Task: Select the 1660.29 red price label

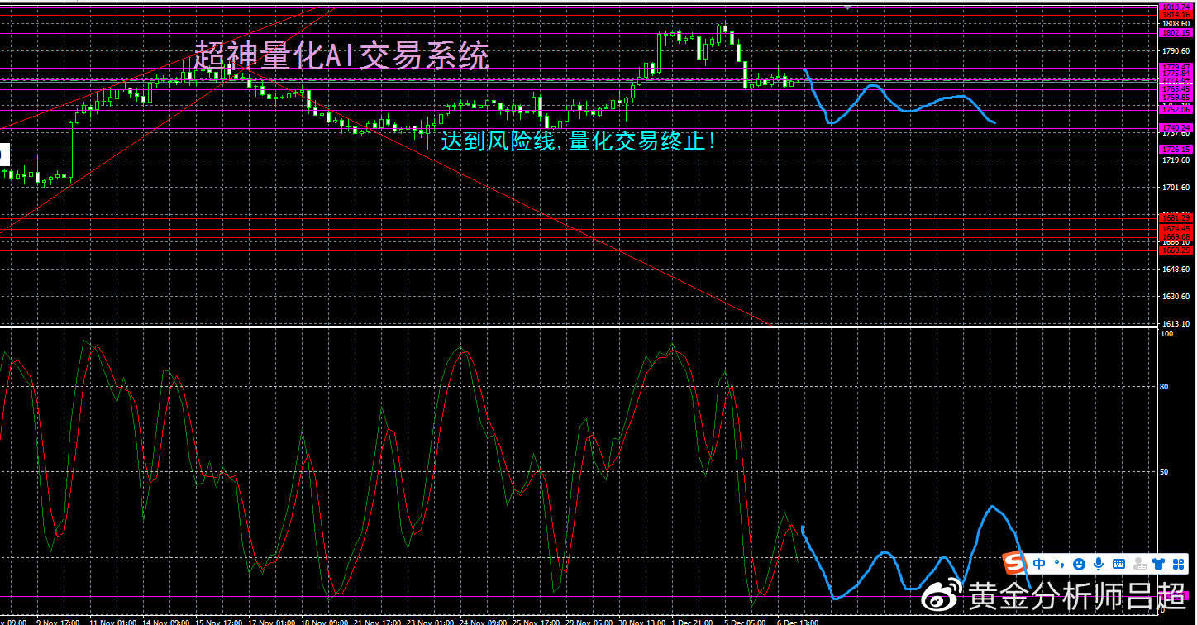Action: [1176, 250]
